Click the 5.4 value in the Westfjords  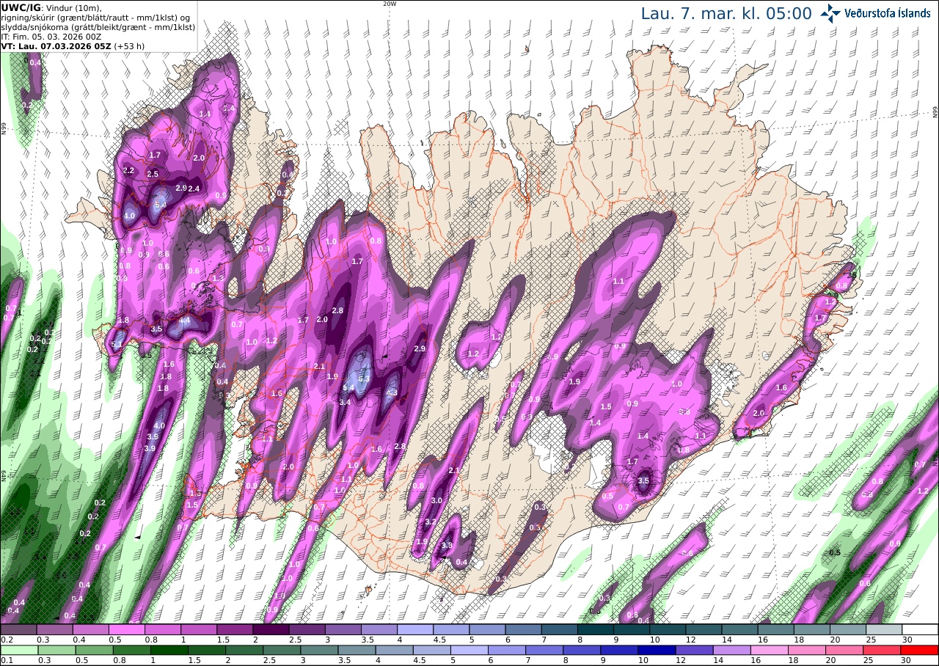click(x=161, y=205)
